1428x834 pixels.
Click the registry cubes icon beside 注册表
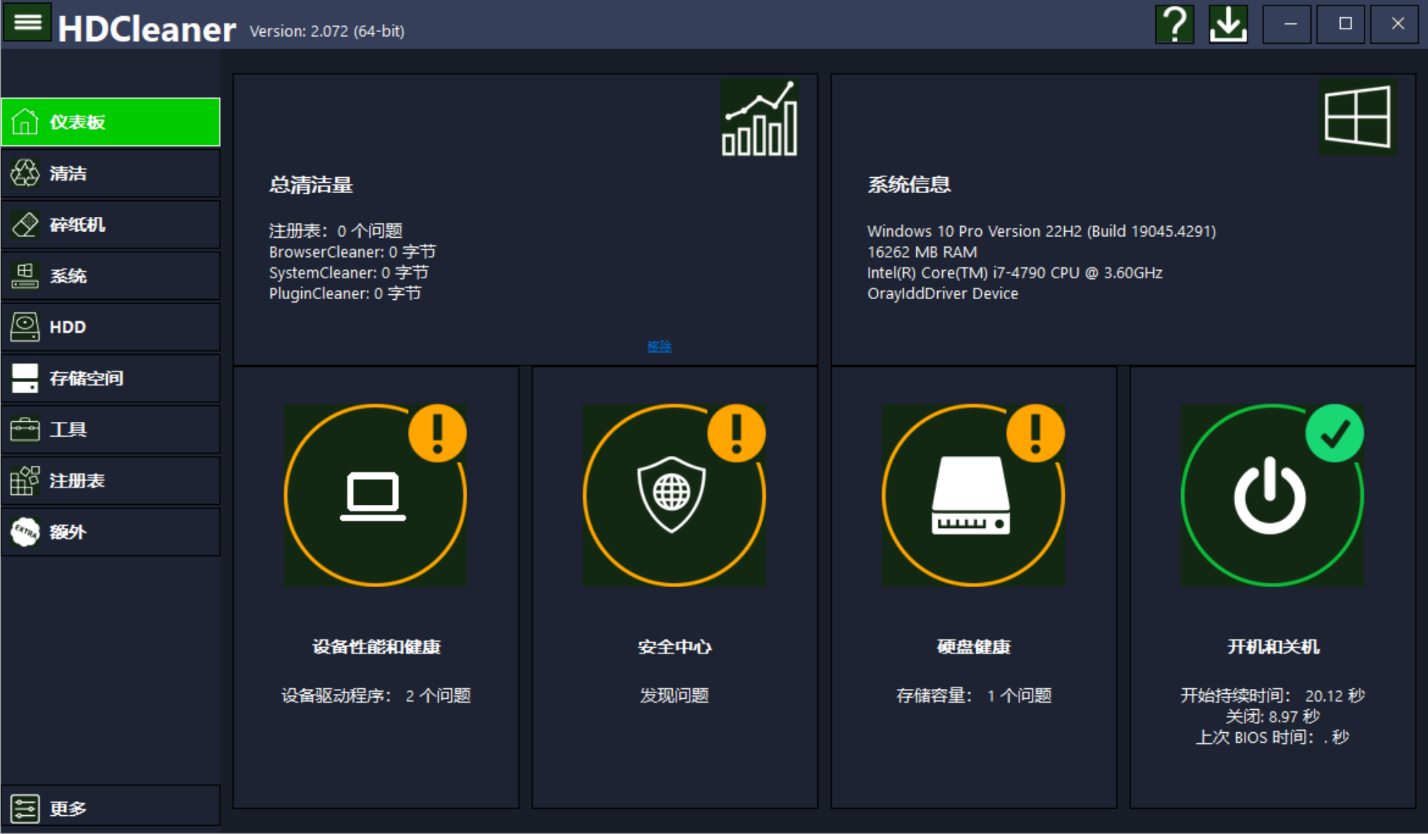[x=25, y=480]
